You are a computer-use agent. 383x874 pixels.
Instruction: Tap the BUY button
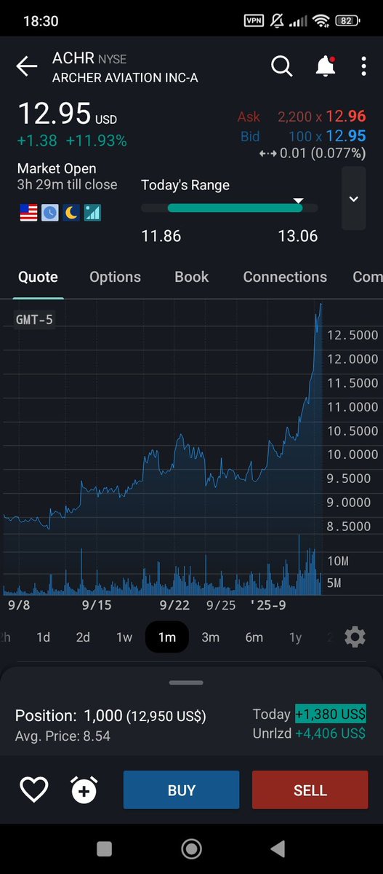click(x=181, y=790)
